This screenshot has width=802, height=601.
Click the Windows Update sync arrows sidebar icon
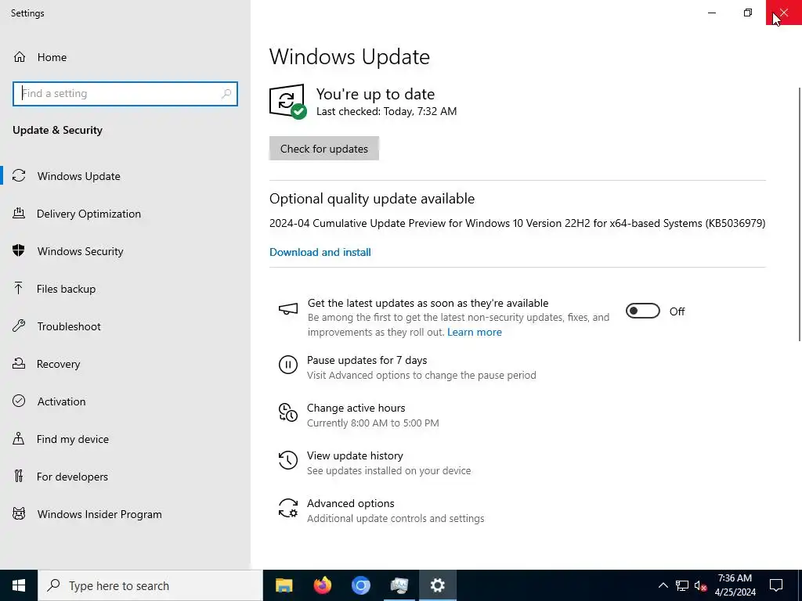click(19, 176)
